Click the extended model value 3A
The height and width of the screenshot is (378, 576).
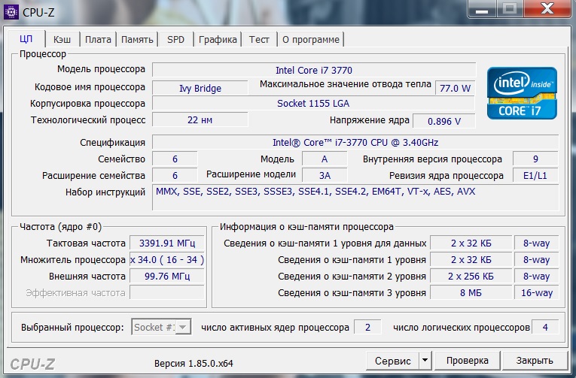point(325,175)
